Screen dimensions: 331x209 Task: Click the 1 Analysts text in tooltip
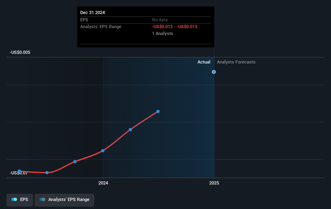point(162,33)
